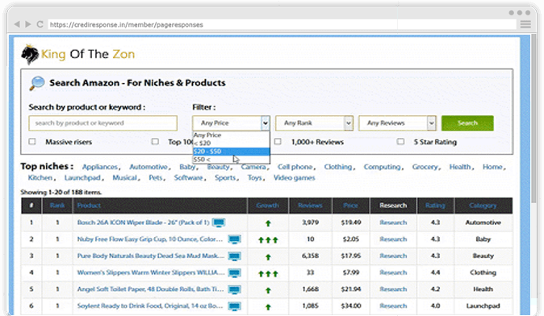Screen dimensions: 544x316
Task: Sort table by Reviews column header
Action: [310, 206]
